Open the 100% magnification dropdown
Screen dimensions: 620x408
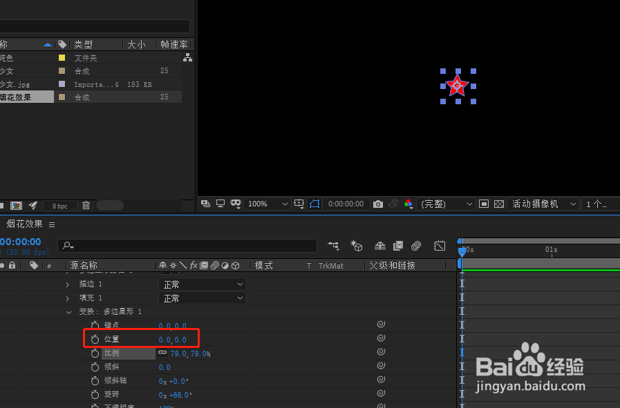point(267,204)
